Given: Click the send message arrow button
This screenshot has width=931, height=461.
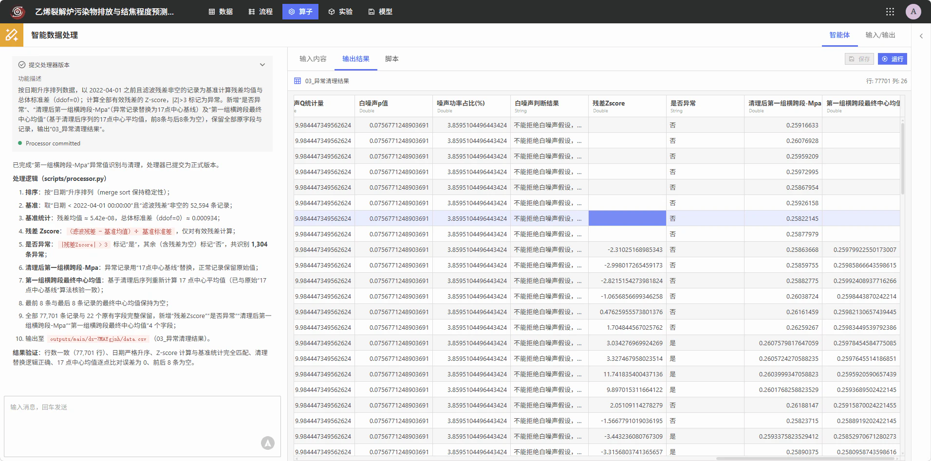Looking at the screenshot, I should 268,443.
